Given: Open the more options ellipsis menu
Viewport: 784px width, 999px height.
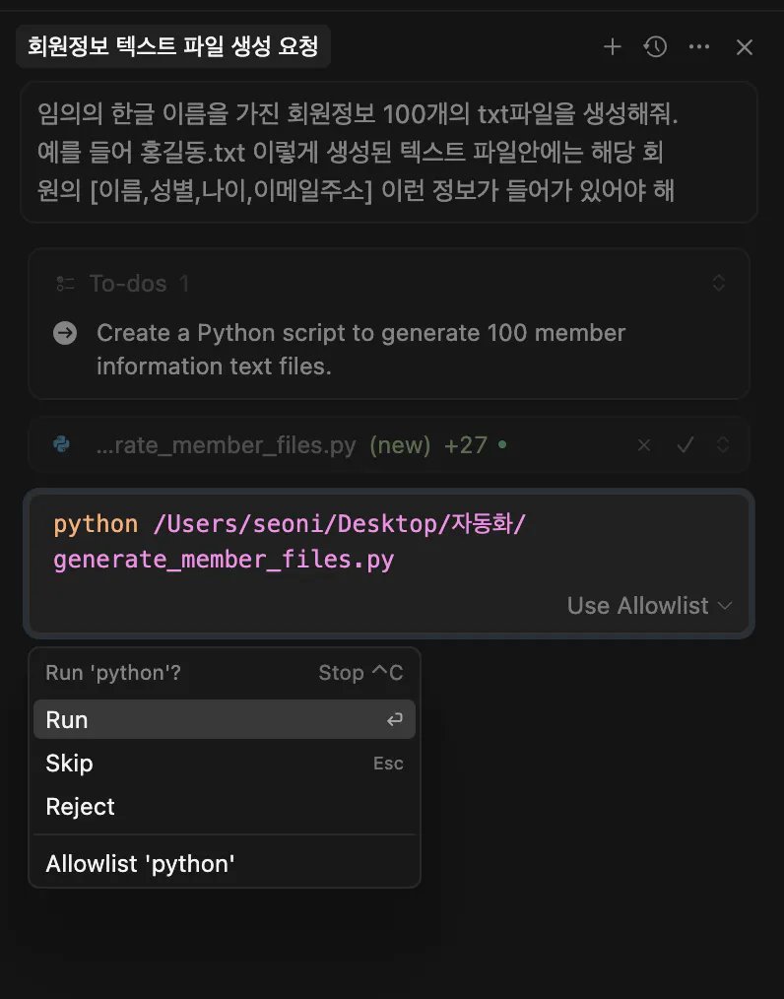Looking at the screenshot, I should [699, 46].
